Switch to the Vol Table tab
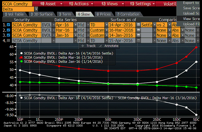 tap(14, 14)
